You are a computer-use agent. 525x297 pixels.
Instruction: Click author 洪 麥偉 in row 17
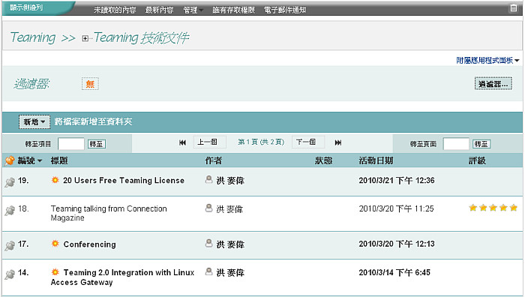click(x=230, y=244)
